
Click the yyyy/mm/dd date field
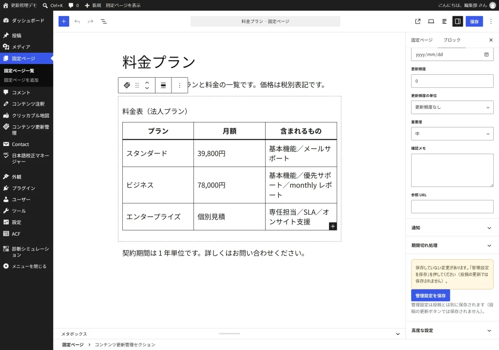(x=452, y=55)
